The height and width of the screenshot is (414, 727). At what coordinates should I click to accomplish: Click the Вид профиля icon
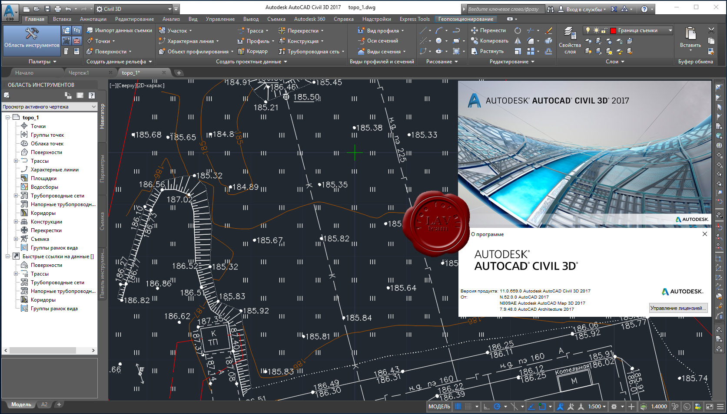361,30
